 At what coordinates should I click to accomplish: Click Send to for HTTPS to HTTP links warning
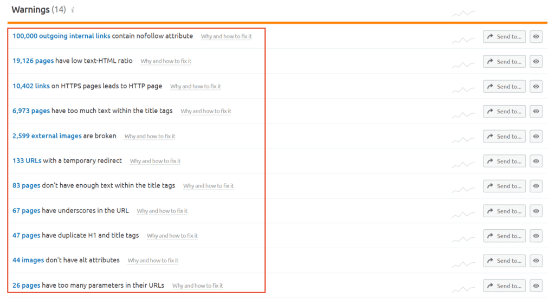504,86
